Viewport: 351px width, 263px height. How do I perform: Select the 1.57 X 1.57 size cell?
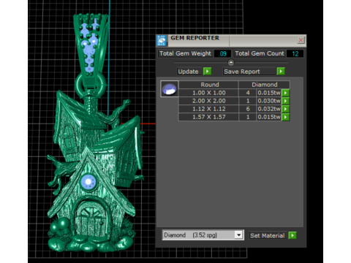tap(209, 117)
